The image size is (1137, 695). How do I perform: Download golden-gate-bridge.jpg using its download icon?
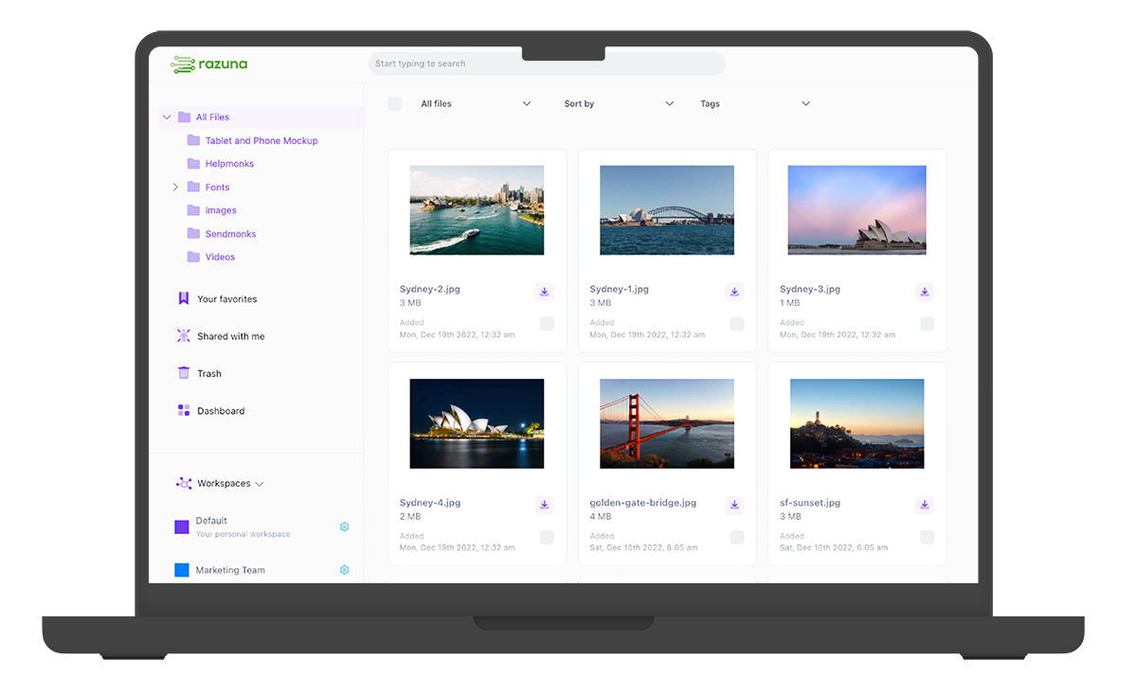tap(734, 505)
